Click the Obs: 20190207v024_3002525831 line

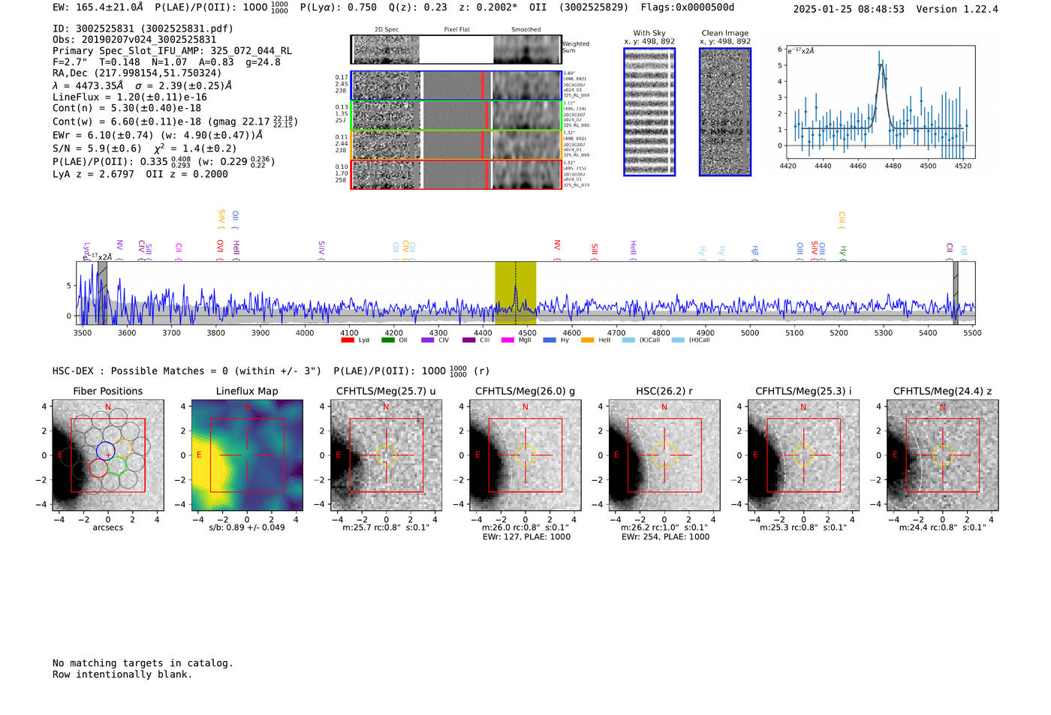pyautogui.click(x=134, y=40)
